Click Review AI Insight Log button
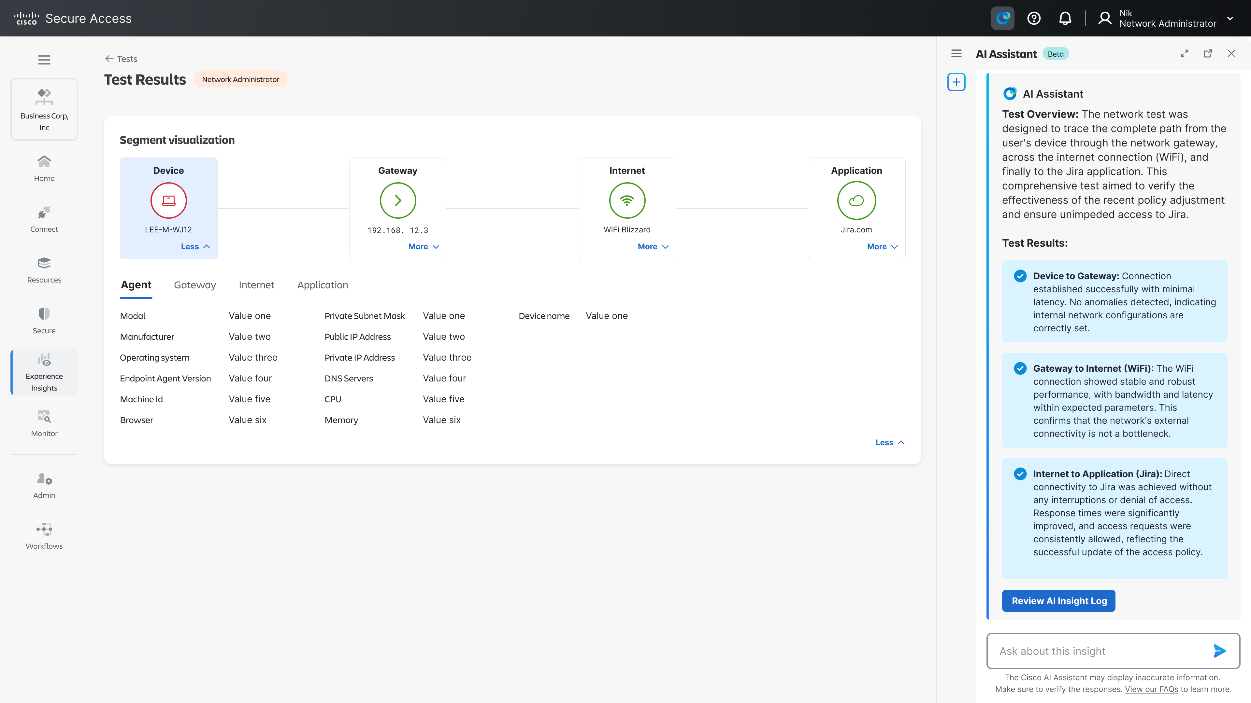Screen dimensions: 1251x703 coord(1059,600)
